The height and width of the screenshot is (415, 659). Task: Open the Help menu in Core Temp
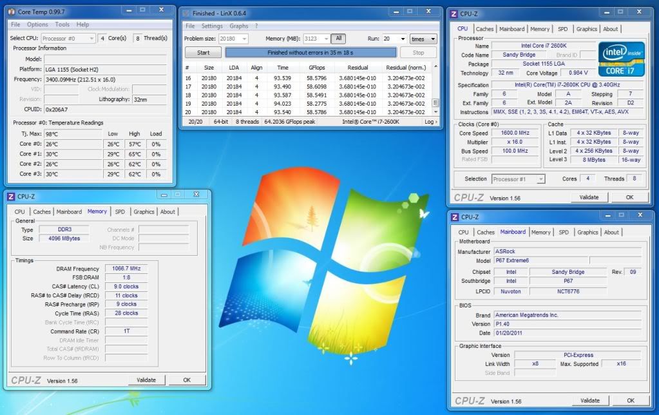(x=82, y=24)
